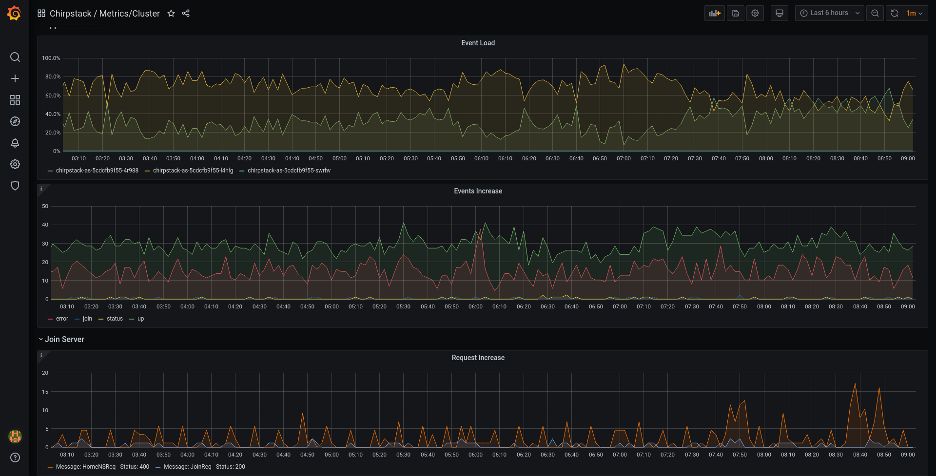Star the dashboard as favorite
The image size is (936, 476).
(x=171, y=13)
